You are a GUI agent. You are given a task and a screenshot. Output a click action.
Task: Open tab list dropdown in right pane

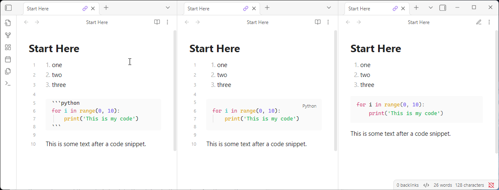tap(431, 7)
